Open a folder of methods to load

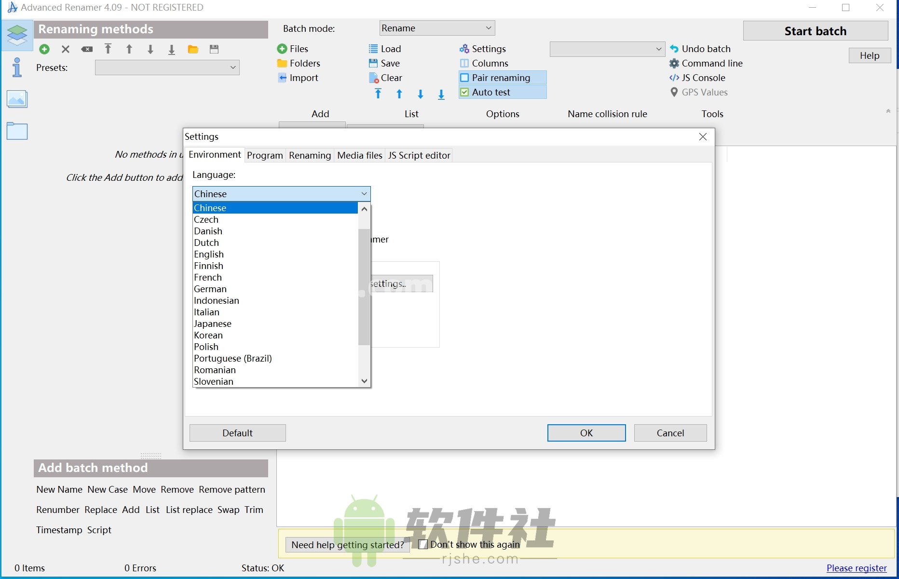[193, 49]
